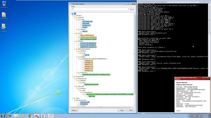The height and width of the screenshot is (118, 211).
Task: Collapse the ProgramData tree node
Action: click(73, 76)
